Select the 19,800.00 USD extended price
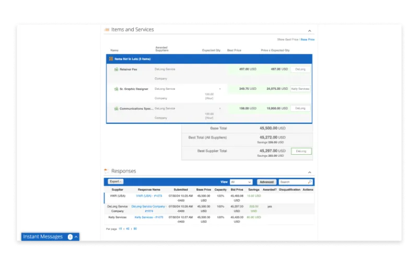 [277, 108]
